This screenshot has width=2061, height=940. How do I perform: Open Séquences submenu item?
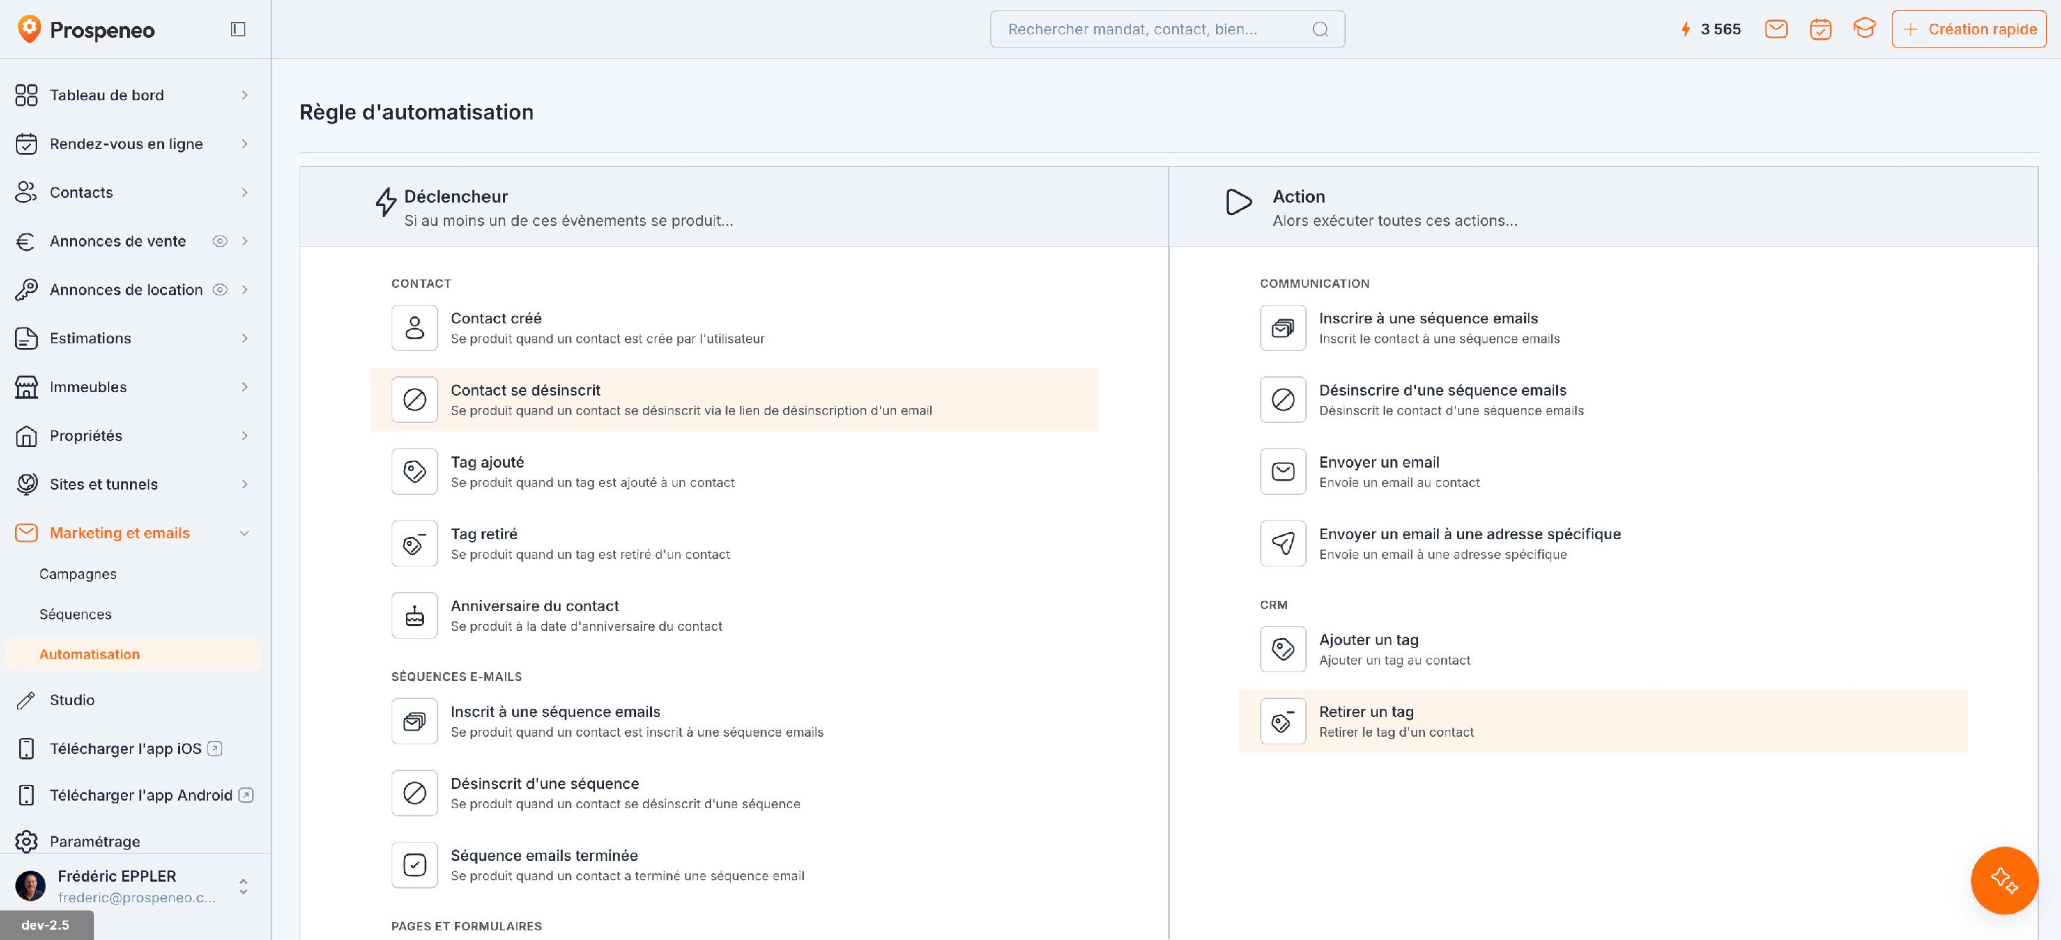pos(75,614)
